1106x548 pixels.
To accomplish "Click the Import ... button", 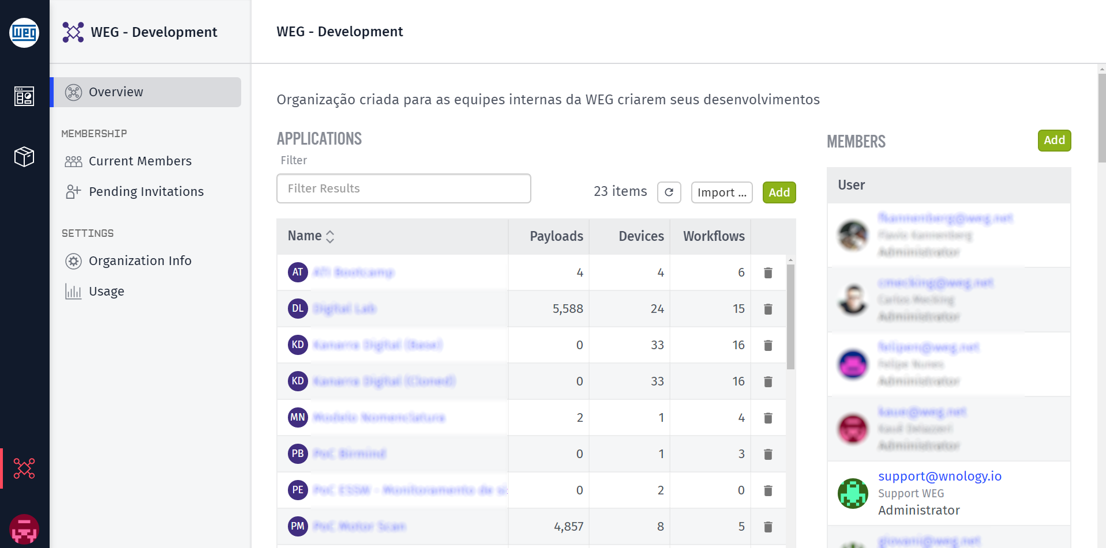I will (722, 192).
